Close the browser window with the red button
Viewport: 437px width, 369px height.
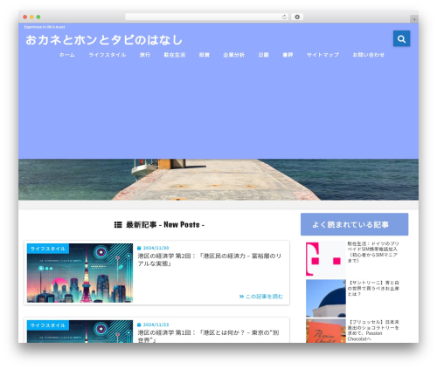pyautogui.click(x=25, y=17)
